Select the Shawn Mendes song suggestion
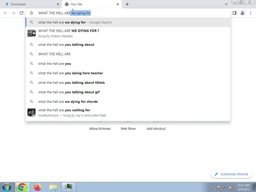This screenshot has width=256, height=192. pos(128,33)
